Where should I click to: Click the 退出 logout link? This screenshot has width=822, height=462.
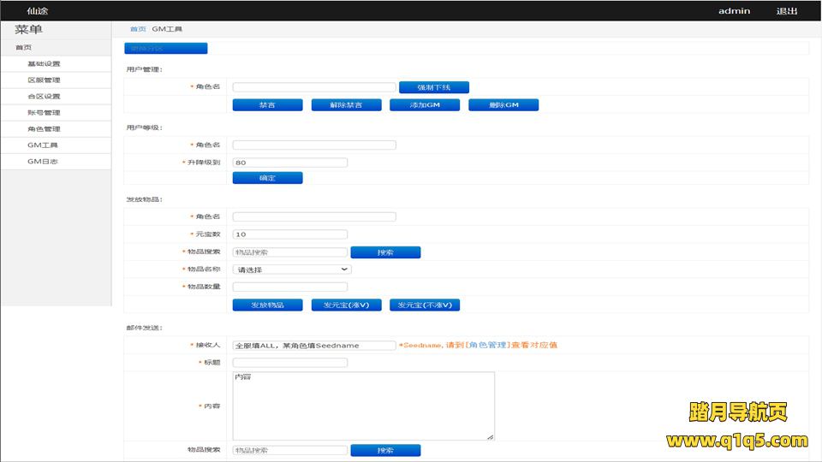[786, 11]
